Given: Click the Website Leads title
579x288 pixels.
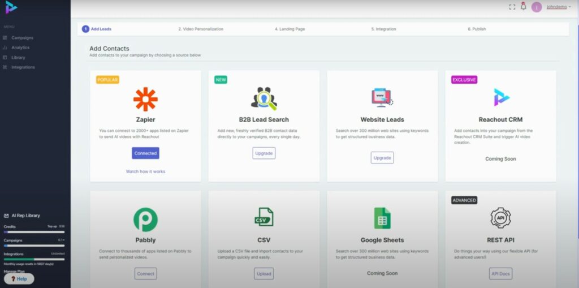Looking at the screenshot, I should pyautogui.click(x=382, y=120).
